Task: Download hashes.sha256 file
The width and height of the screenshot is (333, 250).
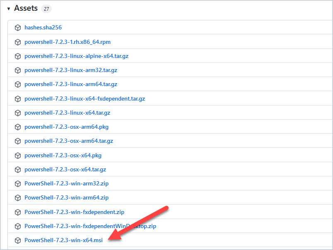Action: click(x=43, y=28)
